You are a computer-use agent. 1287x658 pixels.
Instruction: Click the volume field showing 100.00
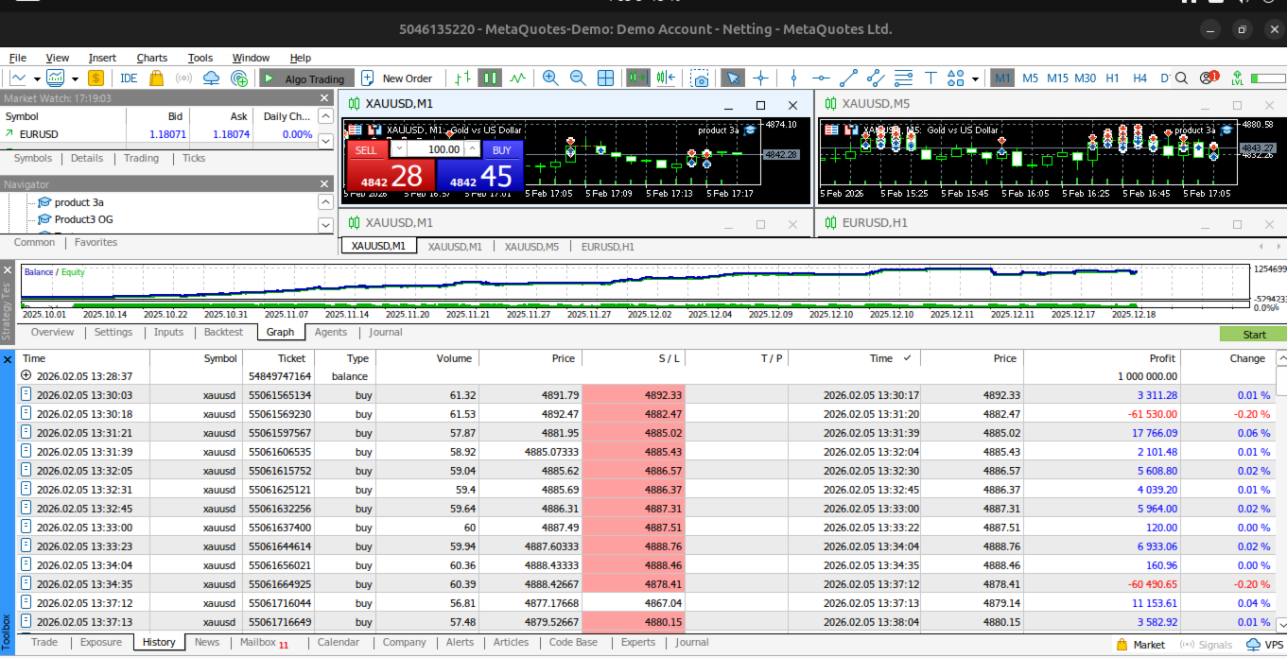pyautogui.click(x=442, y=149)
